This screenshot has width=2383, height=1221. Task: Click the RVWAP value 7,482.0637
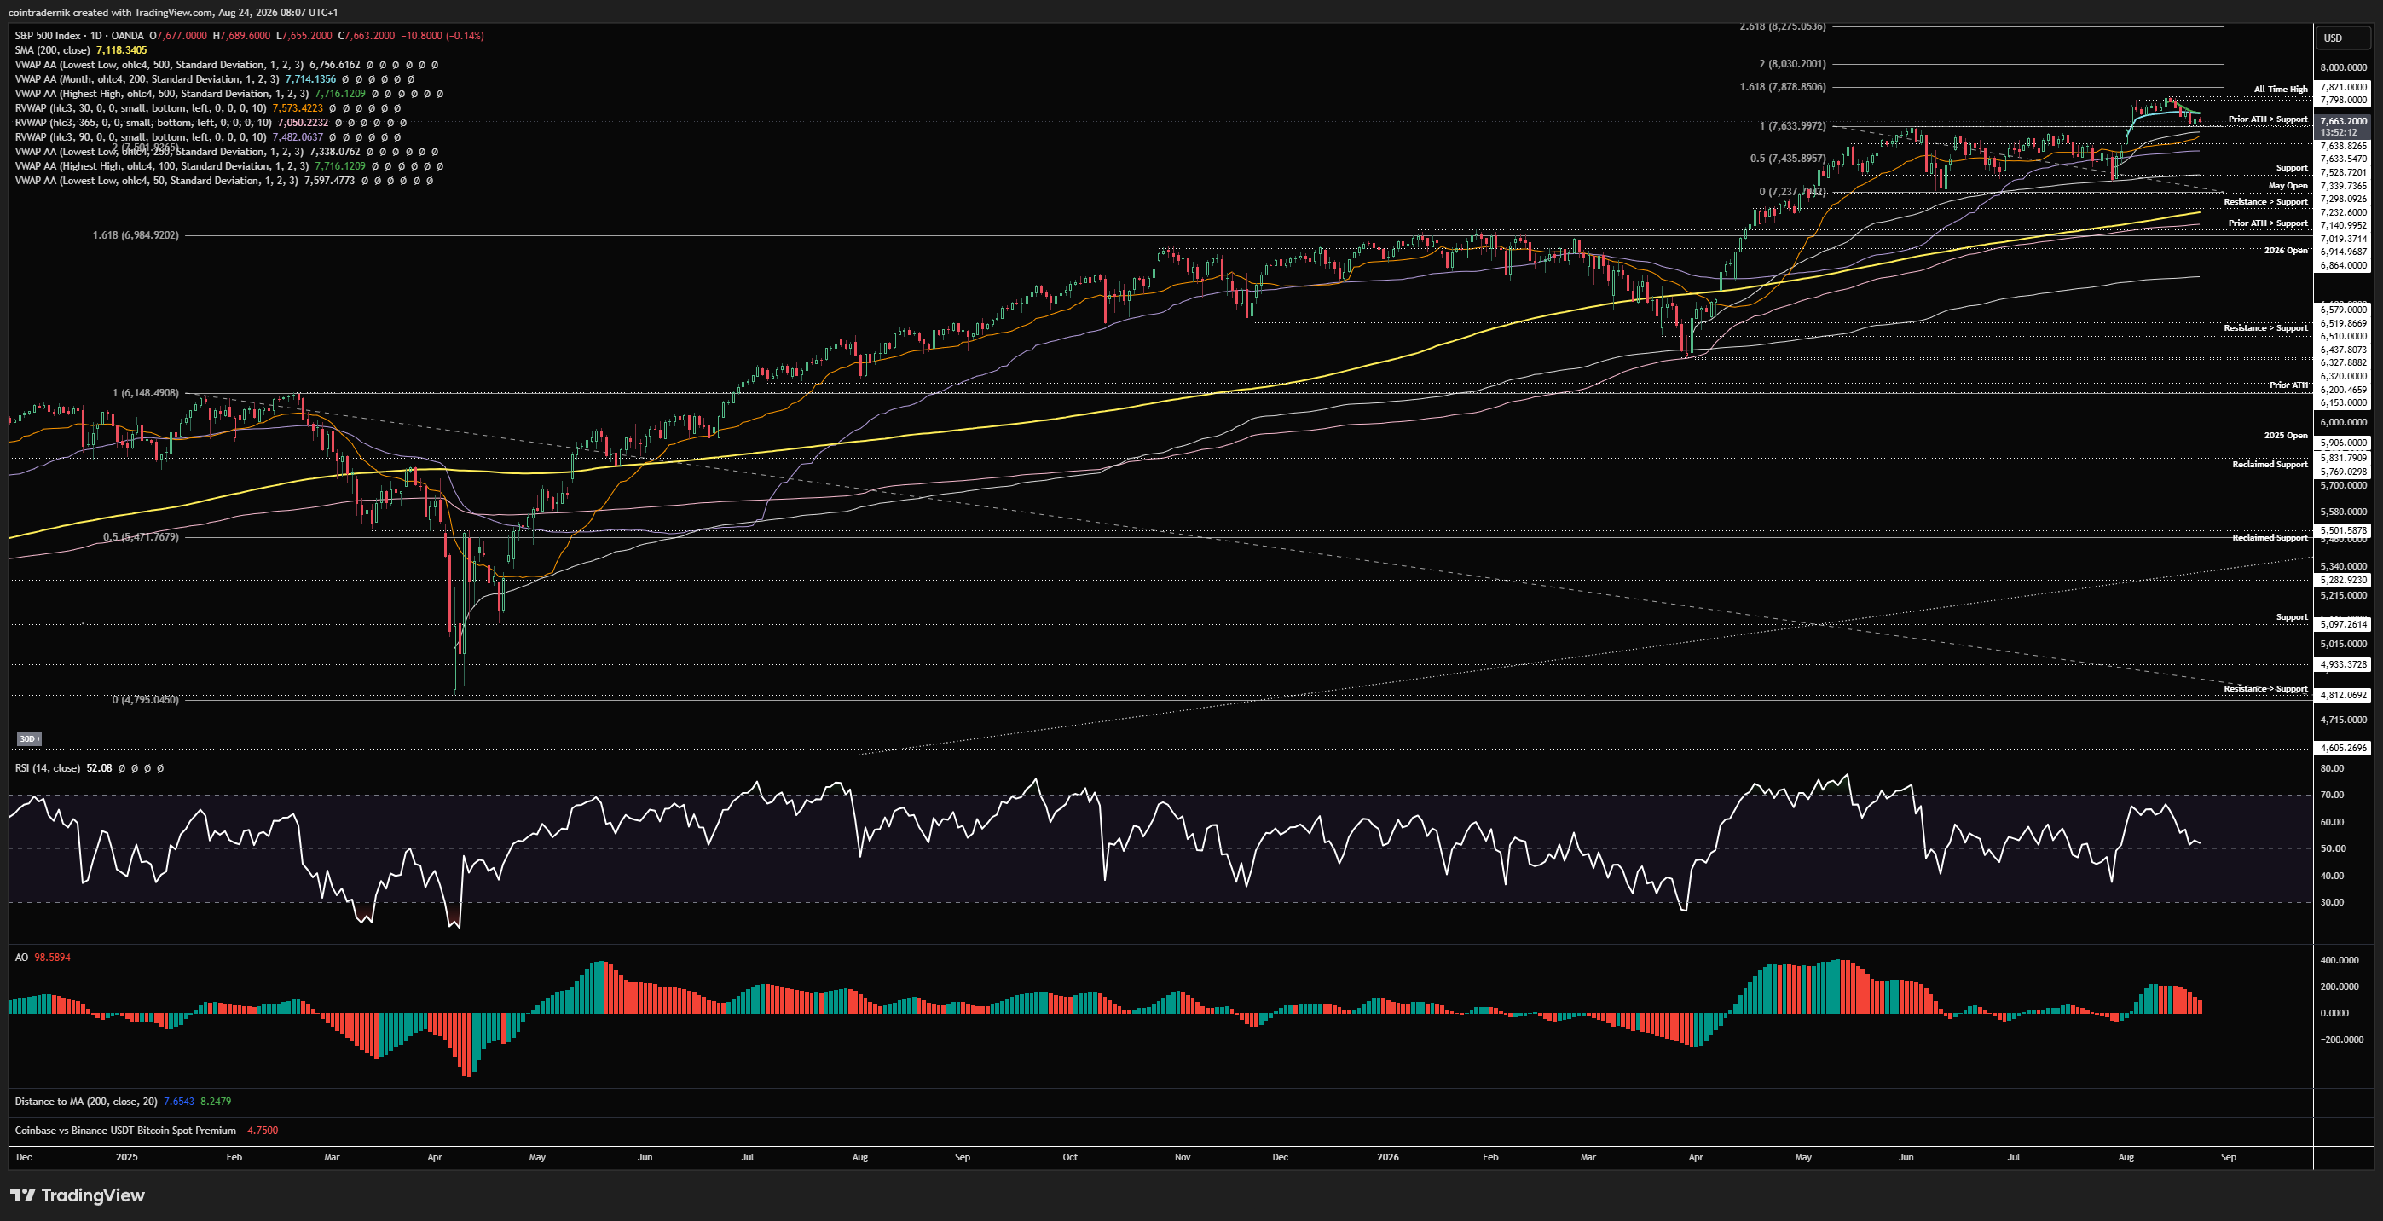[297, 137]
